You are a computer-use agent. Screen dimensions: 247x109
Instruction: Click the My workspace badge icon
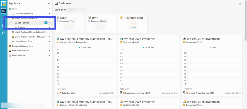pos(3,11)
